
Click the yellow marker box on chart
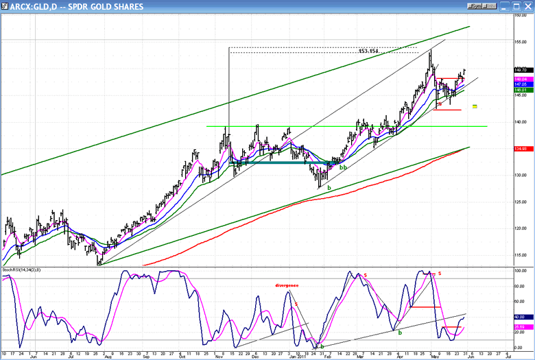475,106
